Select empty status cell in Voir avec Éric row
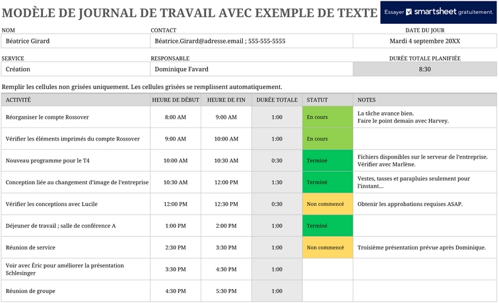The height and width of the screenshot is (303, 499). pos(327,269)
